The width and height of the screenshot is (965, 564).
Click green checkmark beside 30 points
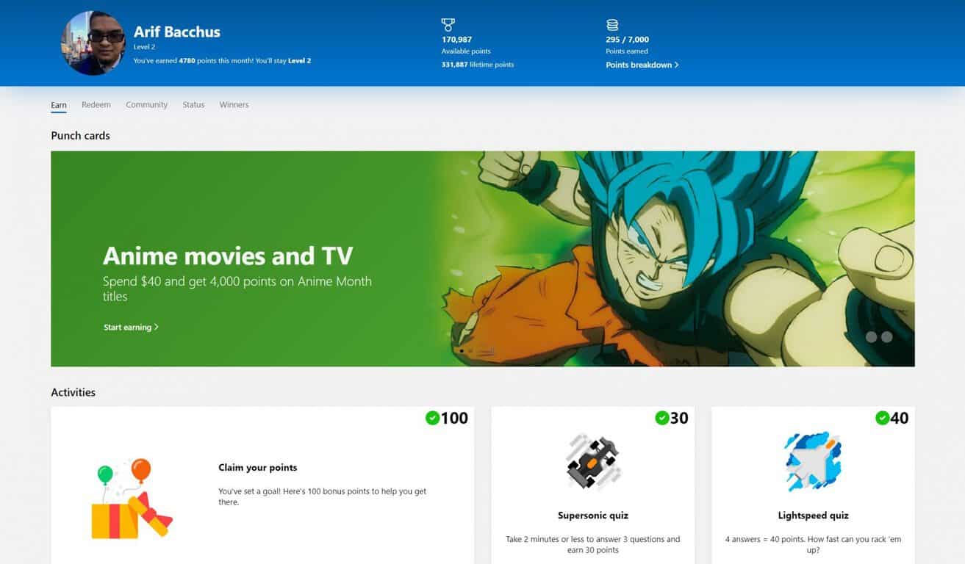click(x=662, y=418)
